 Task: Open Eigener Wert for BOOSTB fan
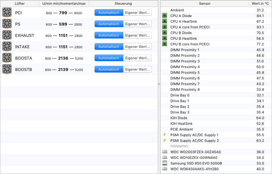(137, 69)
